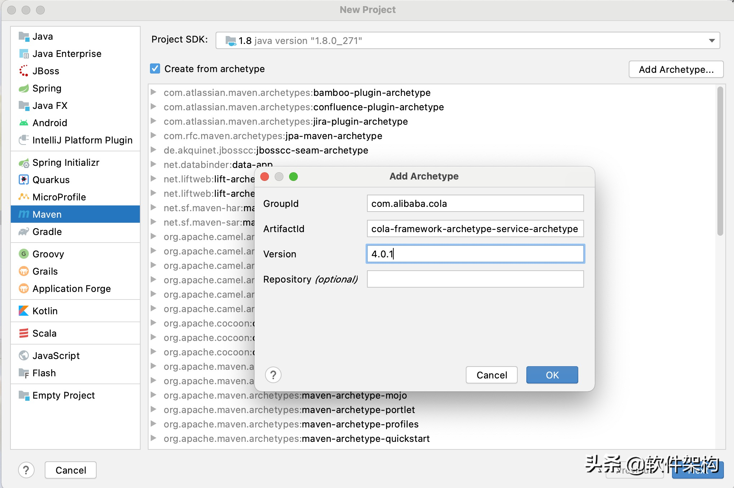This screenshot has width=734, height=488.
Task: Choose the Quarkus icon entry
Action: pyautogui.click(x=24, y=179)
